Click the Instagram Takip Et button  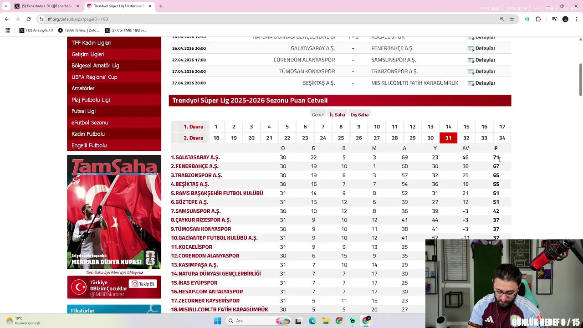coord(143,284)
